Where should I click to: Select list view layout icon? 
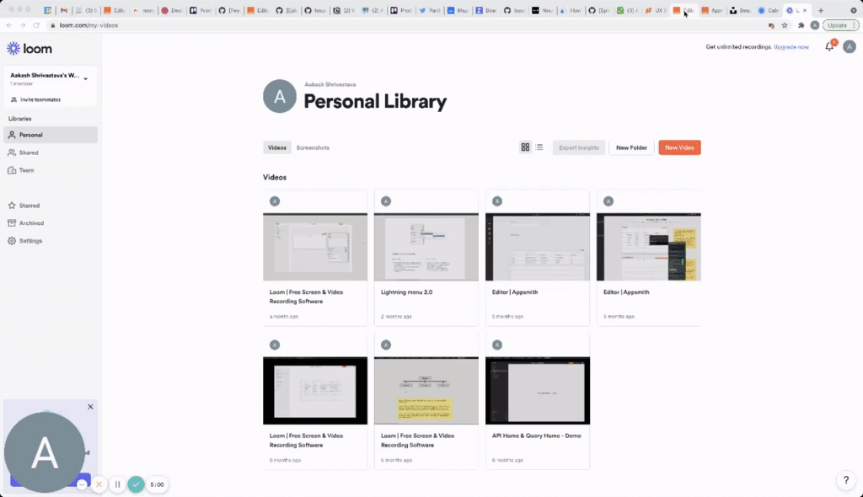(539, 147)
